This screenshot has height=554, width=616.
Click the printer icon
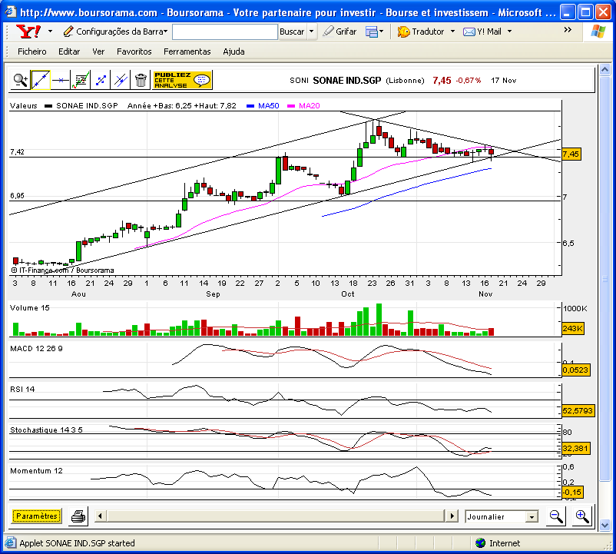78,516
